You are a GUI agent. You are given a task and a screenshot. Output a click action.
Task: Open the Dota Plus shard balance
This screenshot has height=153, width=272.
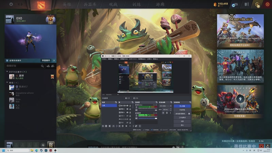(x=221, y=4)
